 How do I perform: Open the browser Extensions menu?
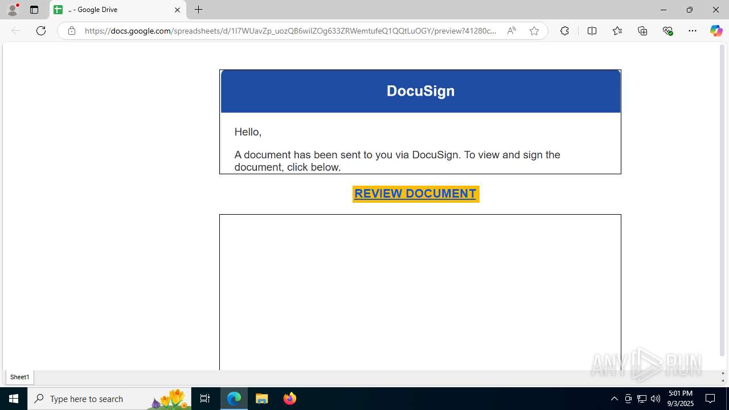click(564, 31)
